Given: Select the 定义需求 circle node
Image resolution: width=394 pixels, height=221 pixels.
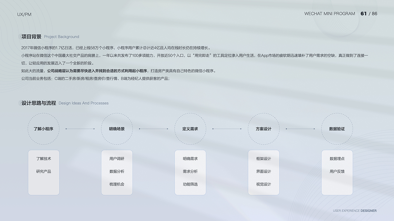Looking at the screenshot, I should pyautogui.click(x=190, y=129).
